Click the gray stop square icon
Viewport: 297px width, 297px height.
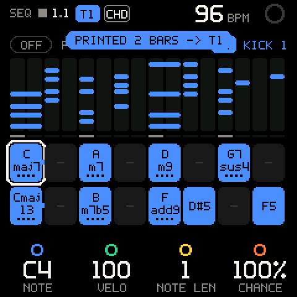click(x=43, y=13)
